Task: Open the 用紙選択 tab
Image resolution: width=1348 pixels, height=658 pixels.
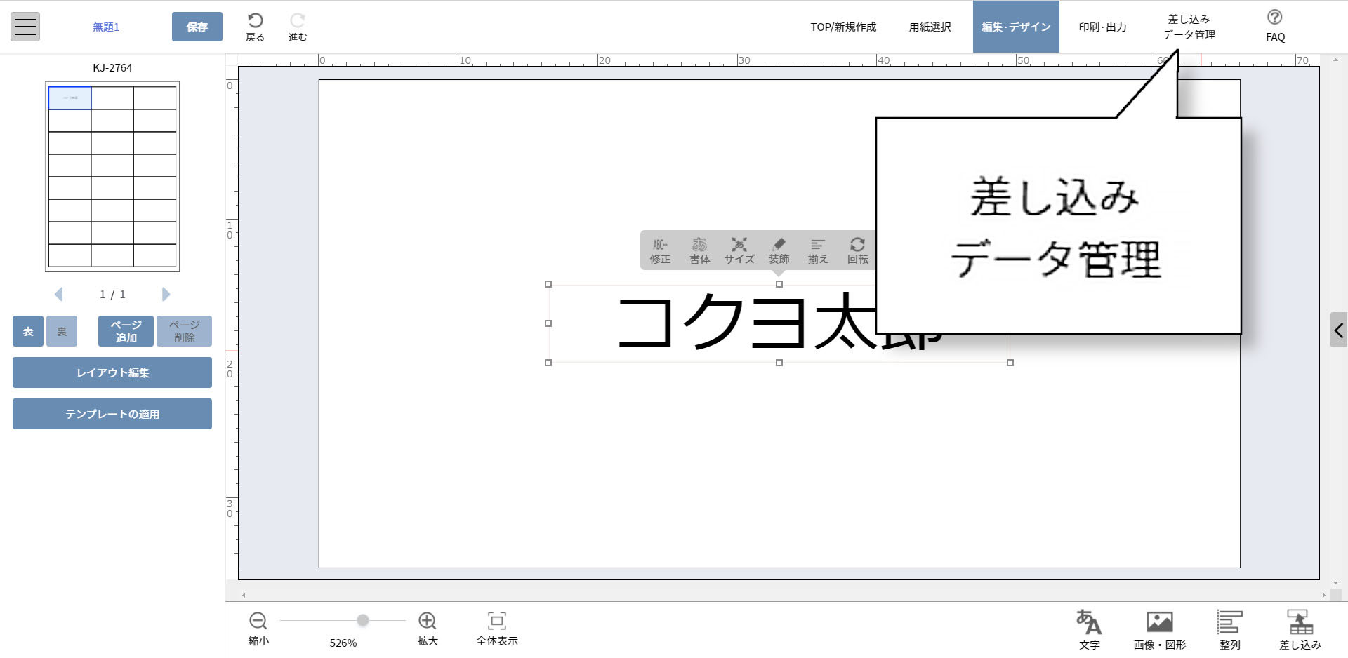Action: (930, 27)
